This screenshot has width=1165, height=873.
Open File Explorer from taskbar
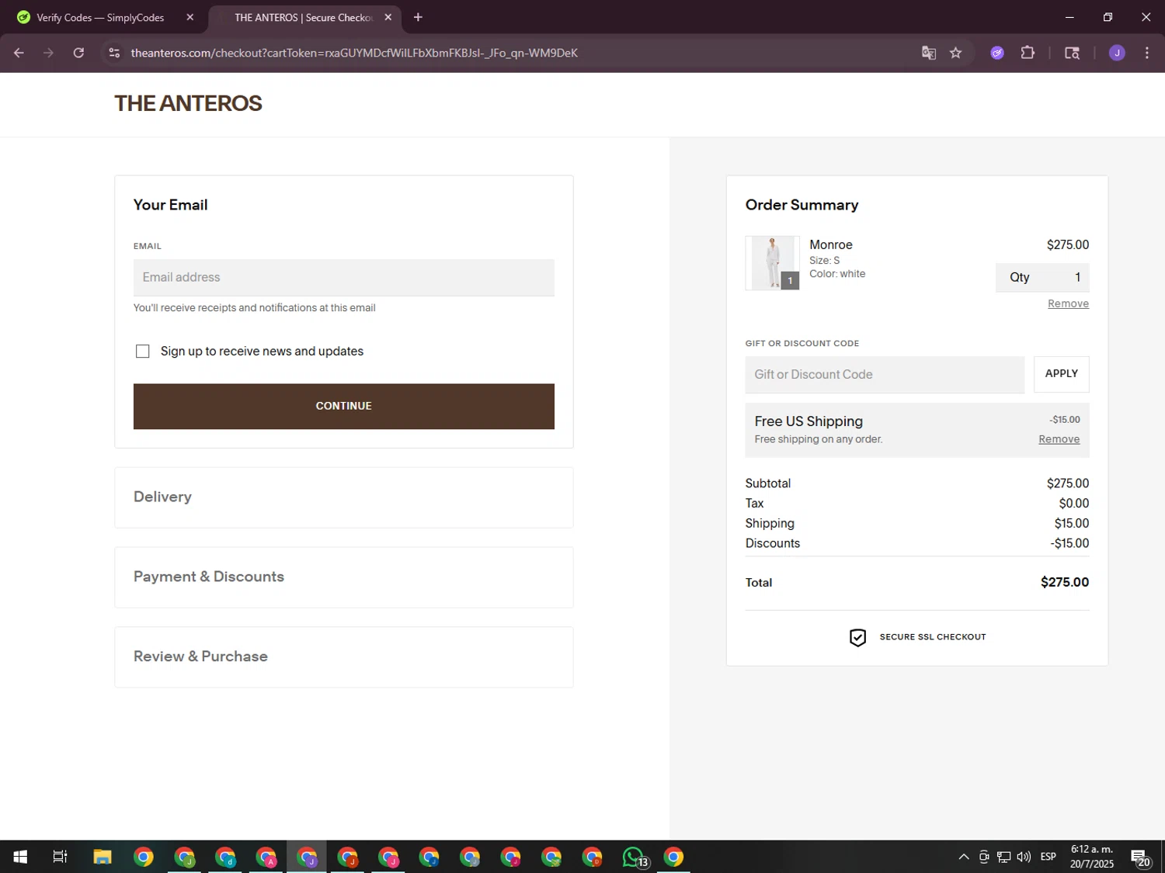103,857
